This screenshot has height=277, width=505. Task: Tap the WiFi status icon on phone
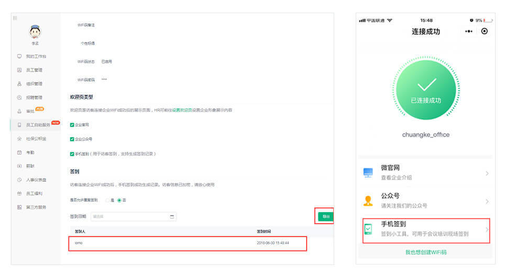pyautogui.click(x=390, y=20)
